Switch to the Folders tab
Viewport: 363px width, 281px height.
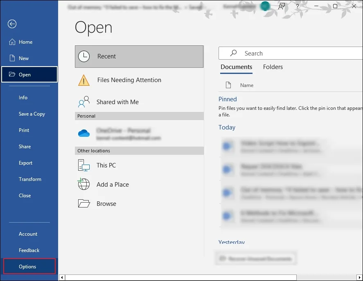(273, 67)
